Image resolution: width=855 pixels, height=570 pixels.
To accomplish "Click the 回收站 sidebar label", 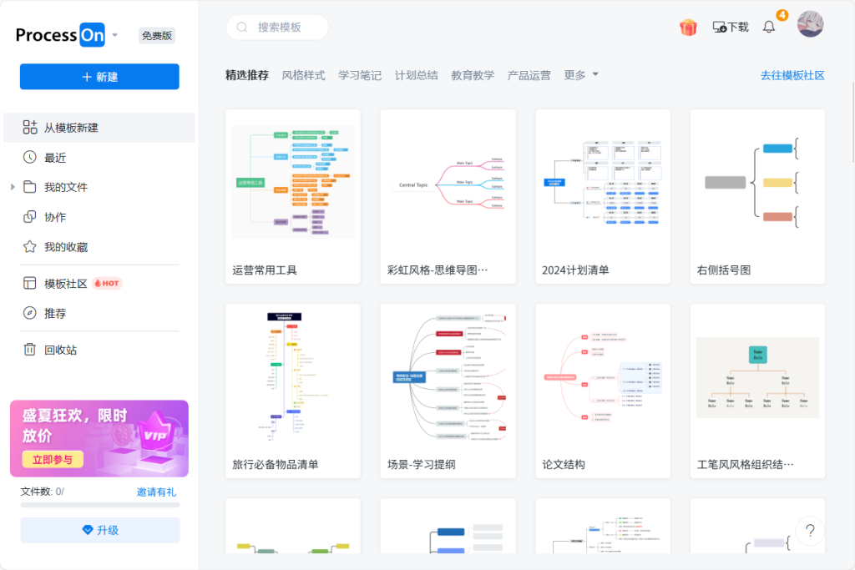I will click(x=60, y=350).
